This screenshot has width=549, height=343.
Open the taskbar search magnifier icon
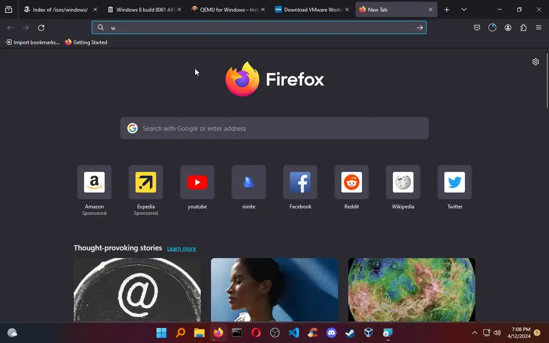point(181,333)
